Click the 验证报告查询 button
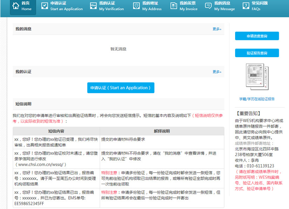 point(257,53)
